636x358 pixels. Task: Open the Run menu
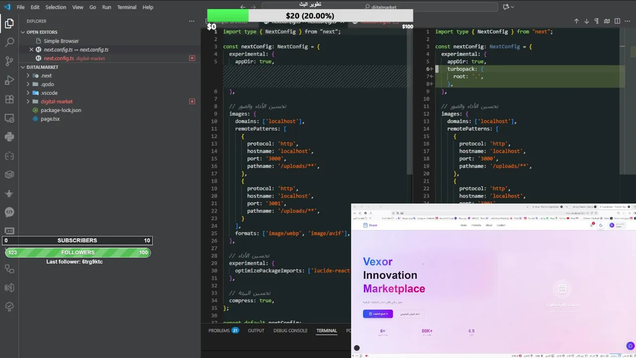click(107, 7)
